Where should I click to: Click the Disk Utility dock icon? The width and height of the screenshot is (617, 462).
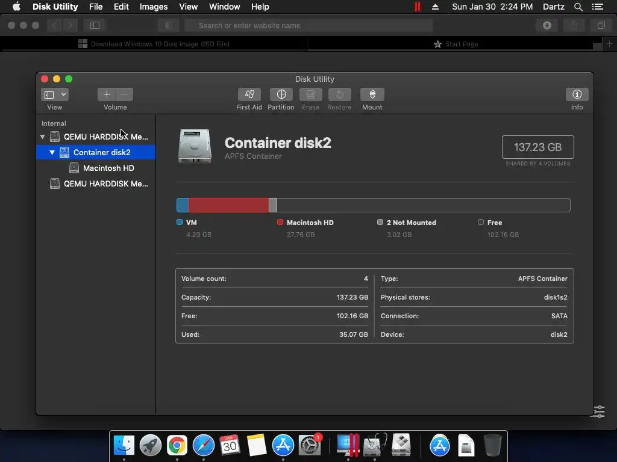375,446
